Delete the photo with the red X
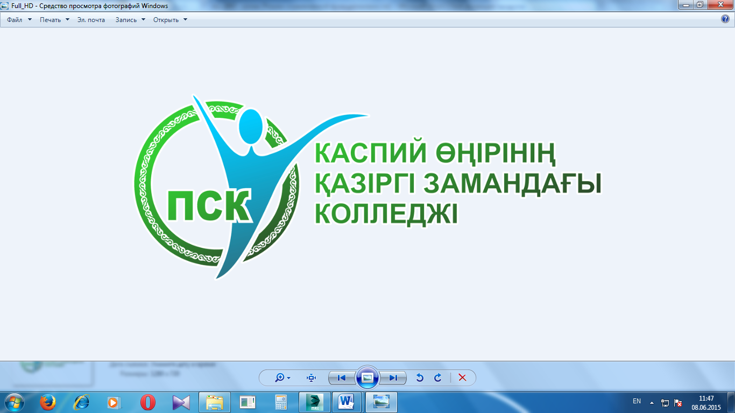735x413 pixels. (462, 378)
